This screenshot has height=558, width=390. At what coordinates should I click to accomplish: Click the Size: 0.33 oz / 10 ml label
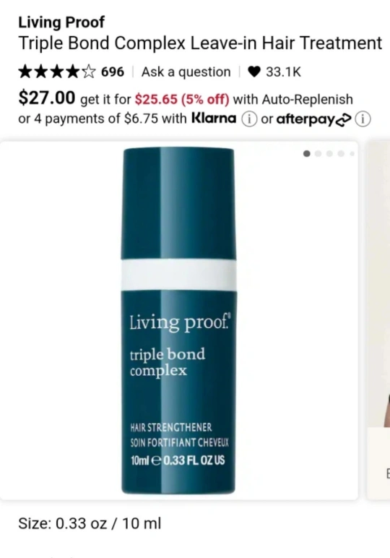click(90, 523)
